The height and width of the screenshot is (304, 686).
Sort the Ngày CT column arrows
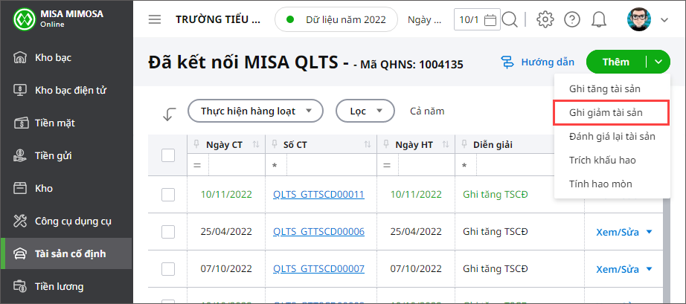(x=256, y=145)
